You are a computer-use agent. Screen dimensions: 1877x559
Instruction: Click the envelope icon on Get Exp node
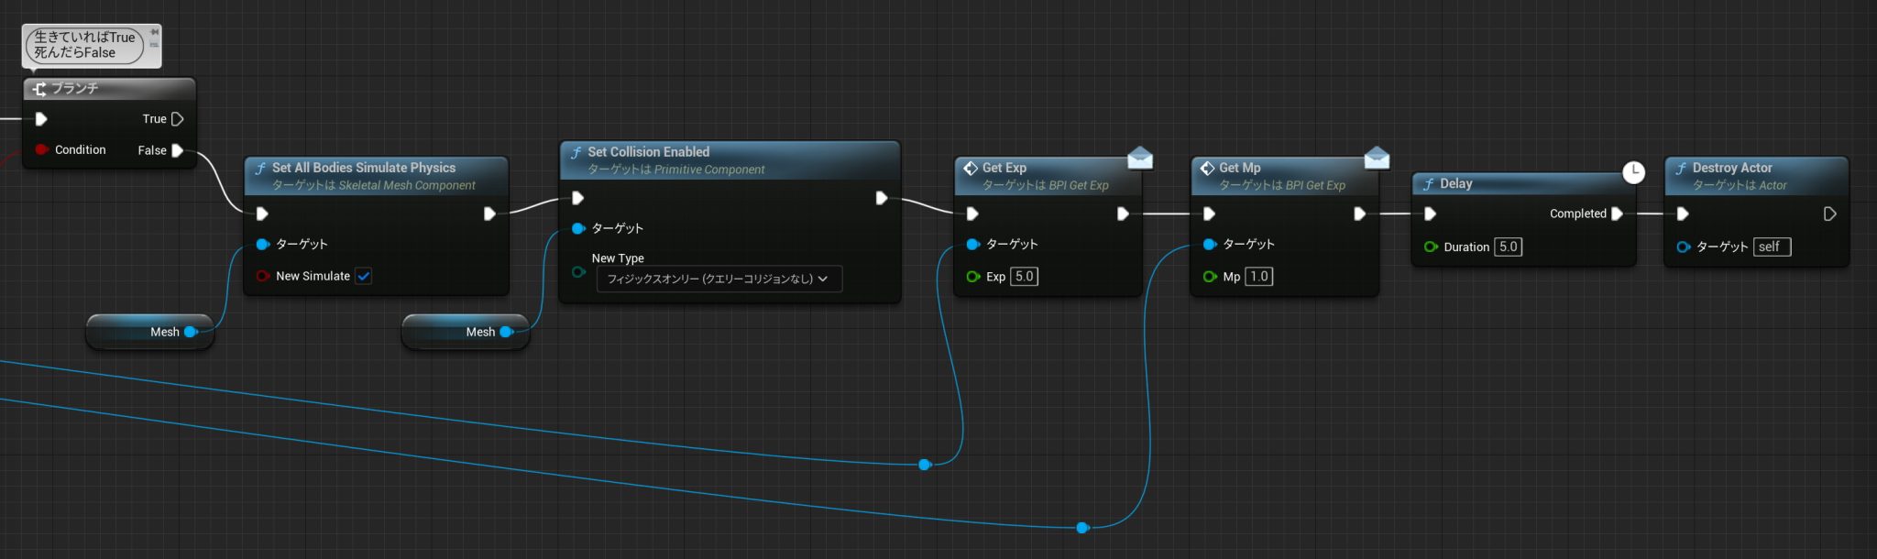click(1139, 159)
